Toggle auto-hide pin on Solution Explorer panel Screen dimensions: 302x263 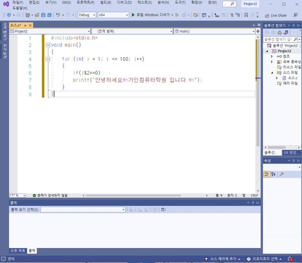(x=294, y=25)
